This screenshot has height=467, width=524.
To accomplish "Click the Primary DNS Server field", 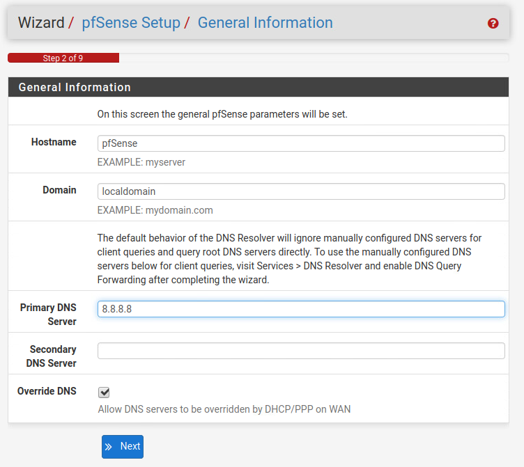I will [x=301, y=309].
